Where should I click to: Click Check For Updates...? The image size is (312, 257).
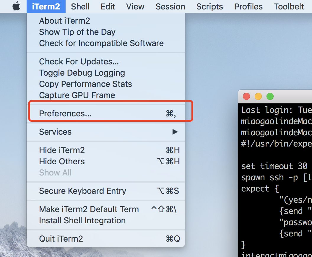click(x=106, y=62)
